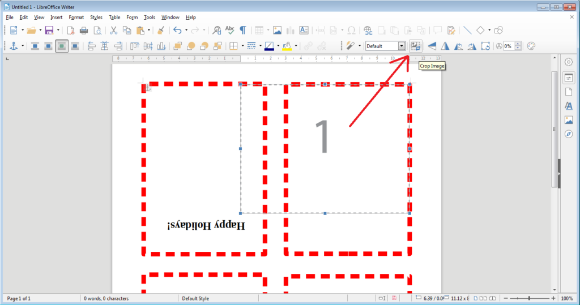Expand the Undo history arrow
This screenshot has height=305, width=580.
[x=186, y=30]
